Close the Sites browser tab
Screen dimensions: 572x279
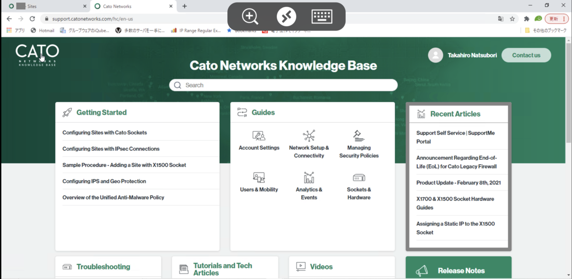pos(85,6)
